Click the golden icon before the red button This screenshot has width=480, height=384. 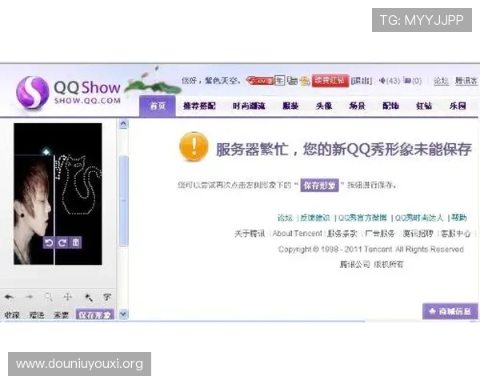[x=305, y=81]
